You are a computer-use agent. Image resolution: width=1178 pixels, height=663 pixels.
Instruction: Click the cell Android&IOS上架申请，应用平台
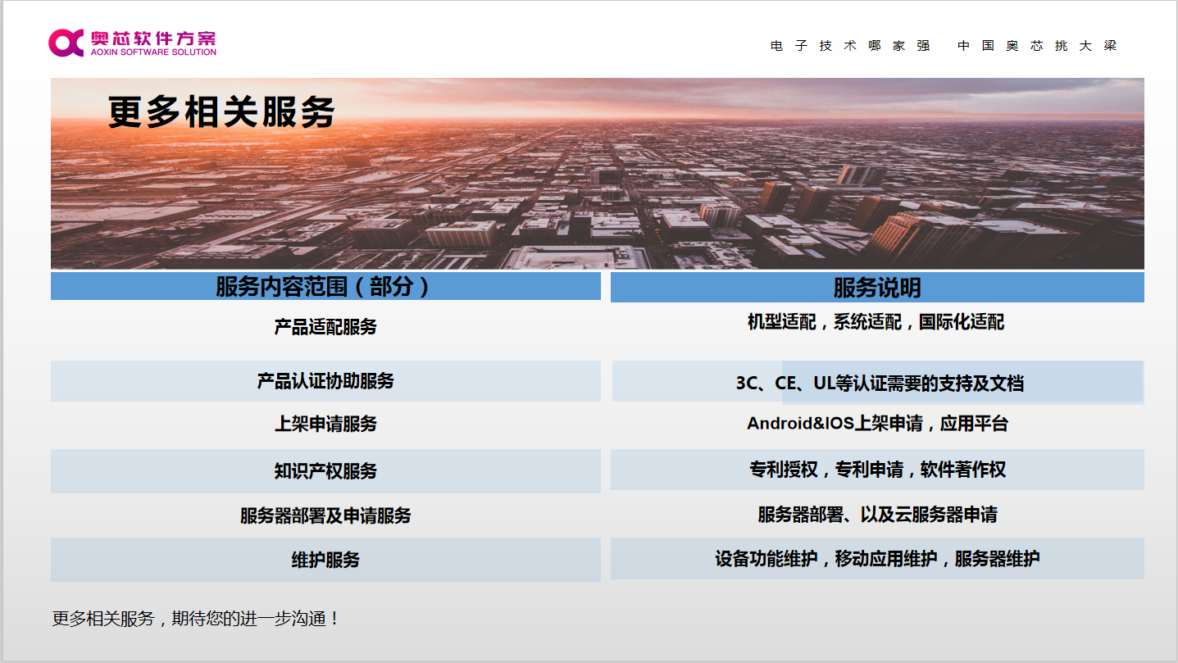pos(877,424)
